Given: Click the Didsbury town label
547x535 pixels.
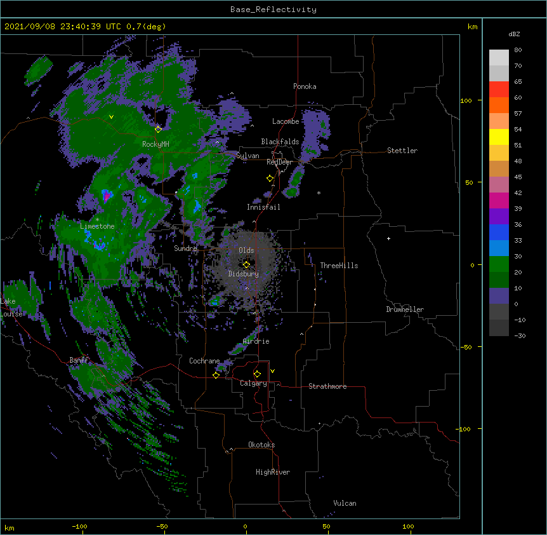Looking at the screenshot, I should [244, 274].
